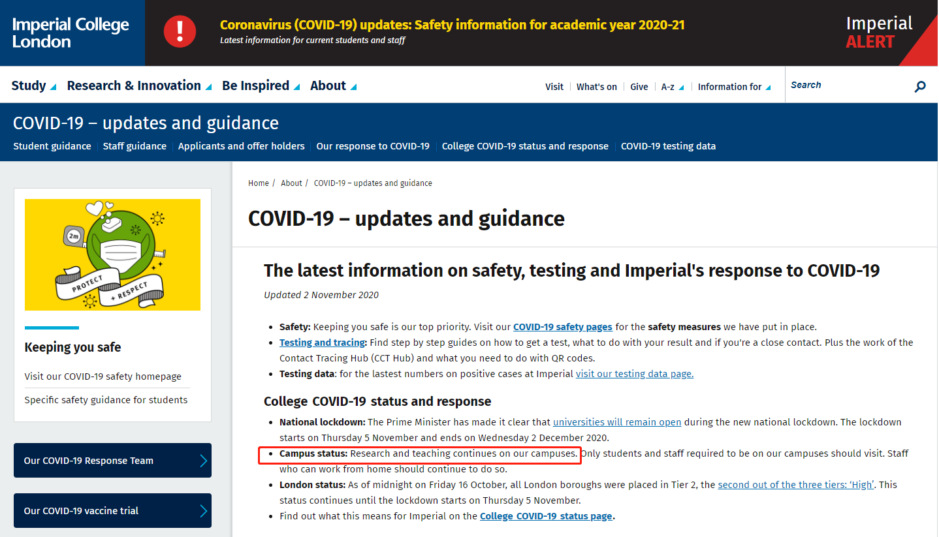939x537 pixels.
Task: Click Visit our COVID-19 safety homepage link
Action: coord(103,376)
